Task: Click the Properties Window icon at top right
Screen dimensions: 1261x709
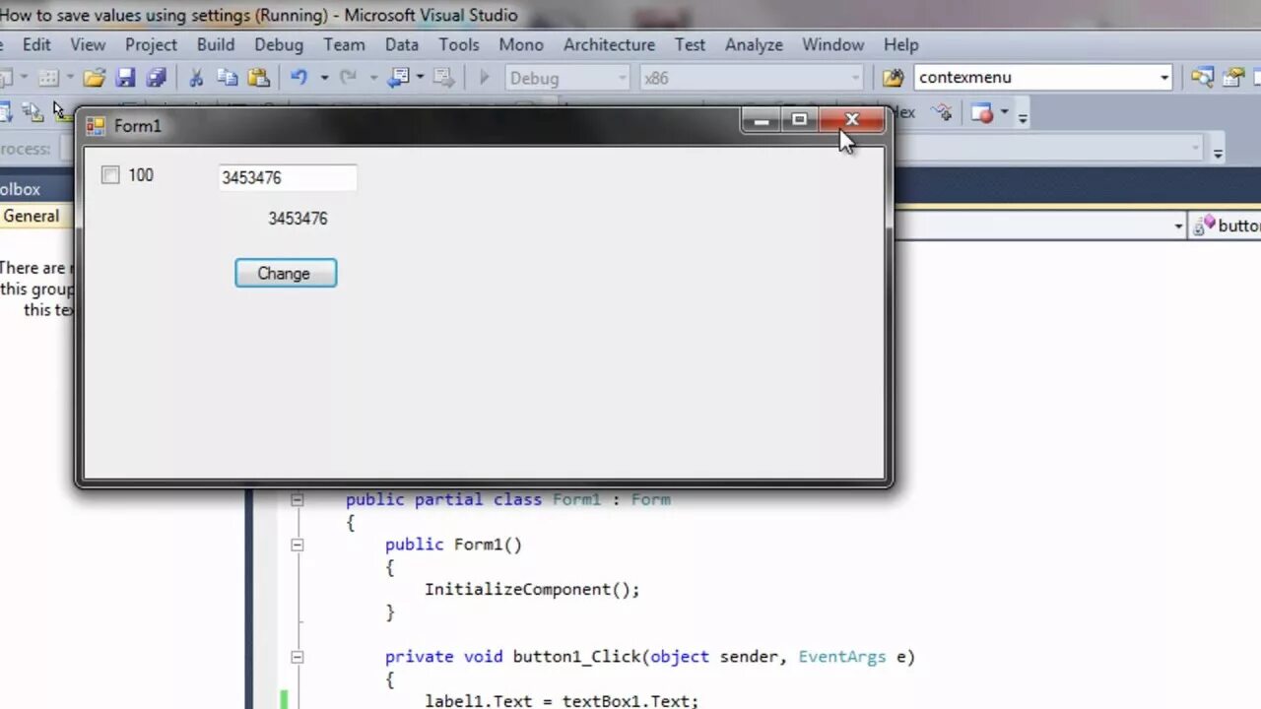Action: coord(1233,78)
